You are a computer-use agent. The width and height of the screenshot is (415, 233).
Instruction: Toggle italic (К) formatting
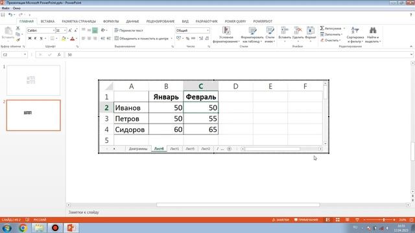(x=35, y=39)
